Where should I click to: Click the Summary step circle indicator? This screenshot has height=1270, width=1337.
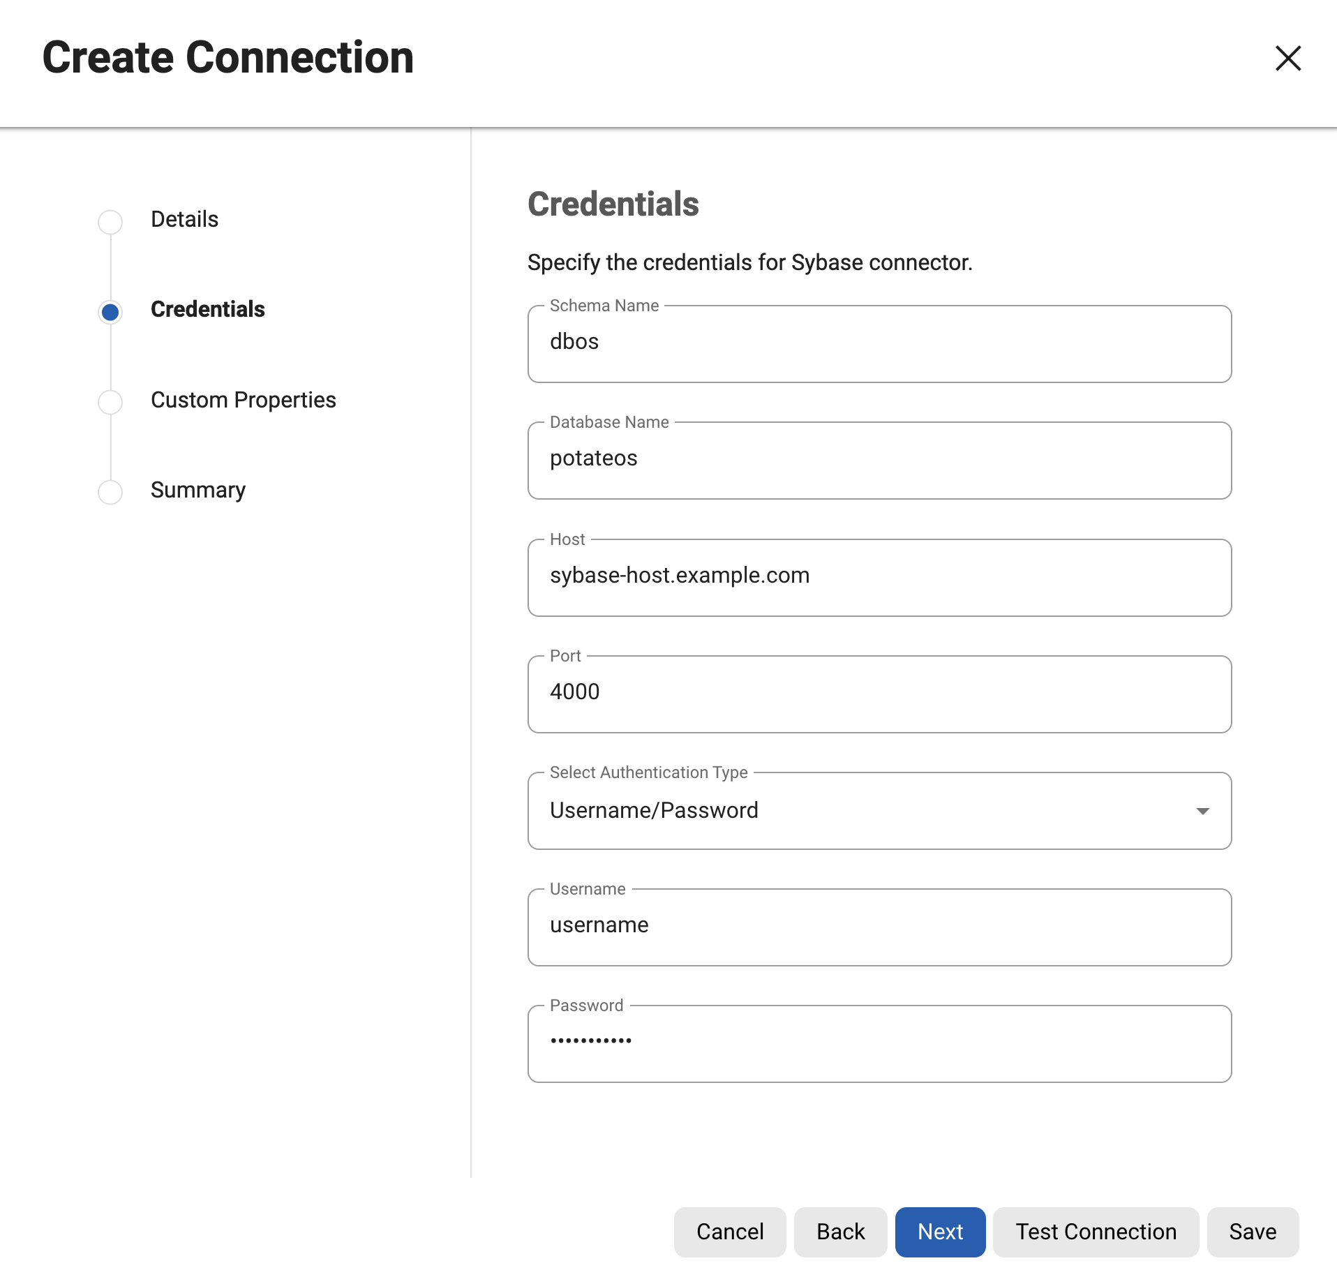click(110, 492)
